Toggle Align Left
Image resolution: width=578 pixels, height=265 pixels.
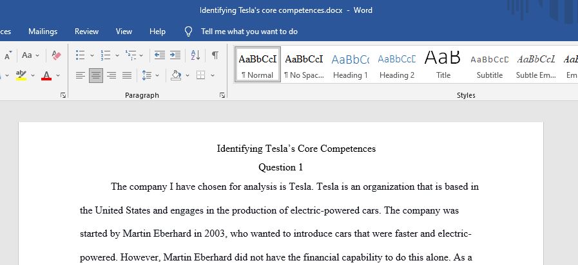point(81,75)
